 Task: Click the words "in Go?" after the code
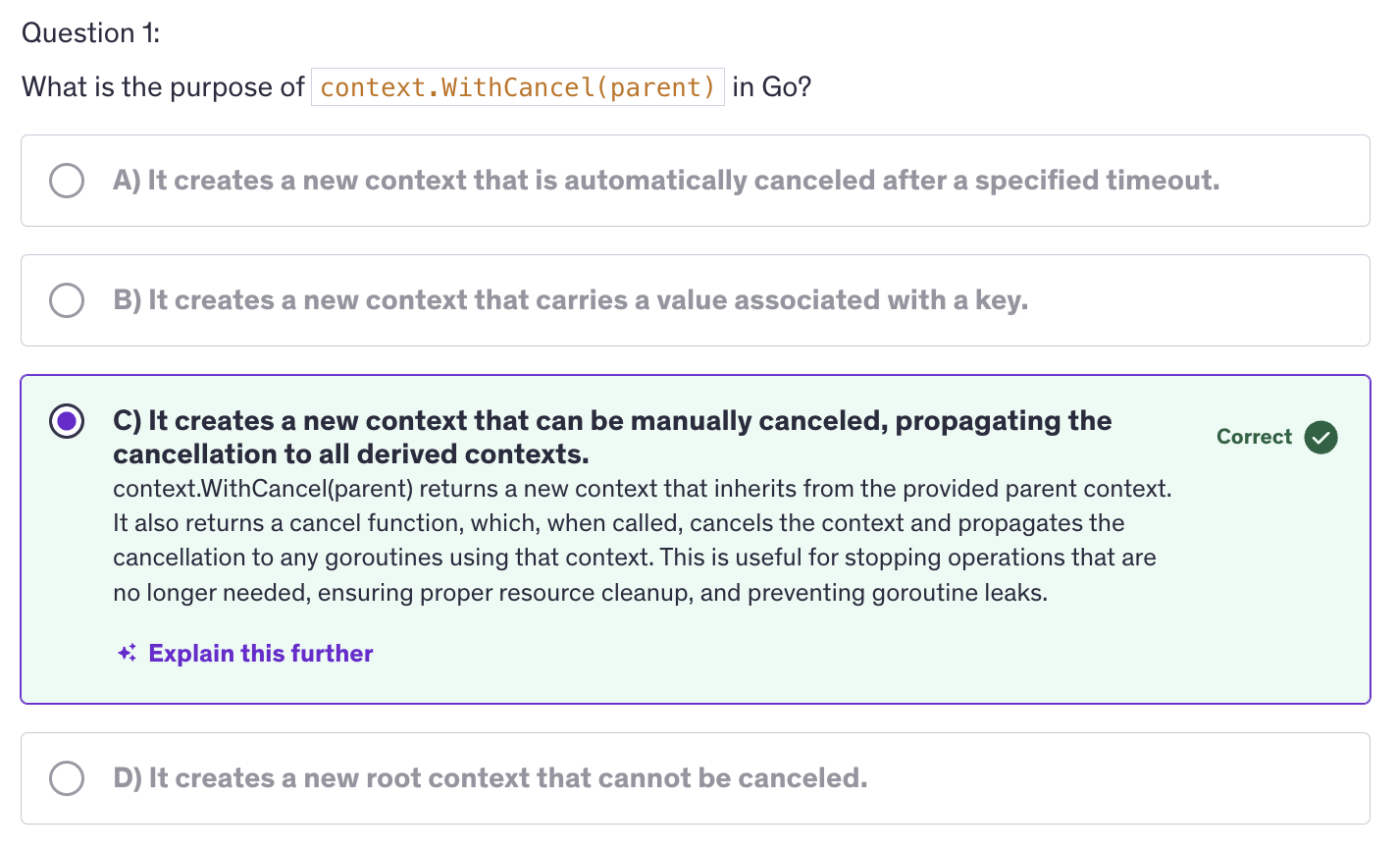772,87
